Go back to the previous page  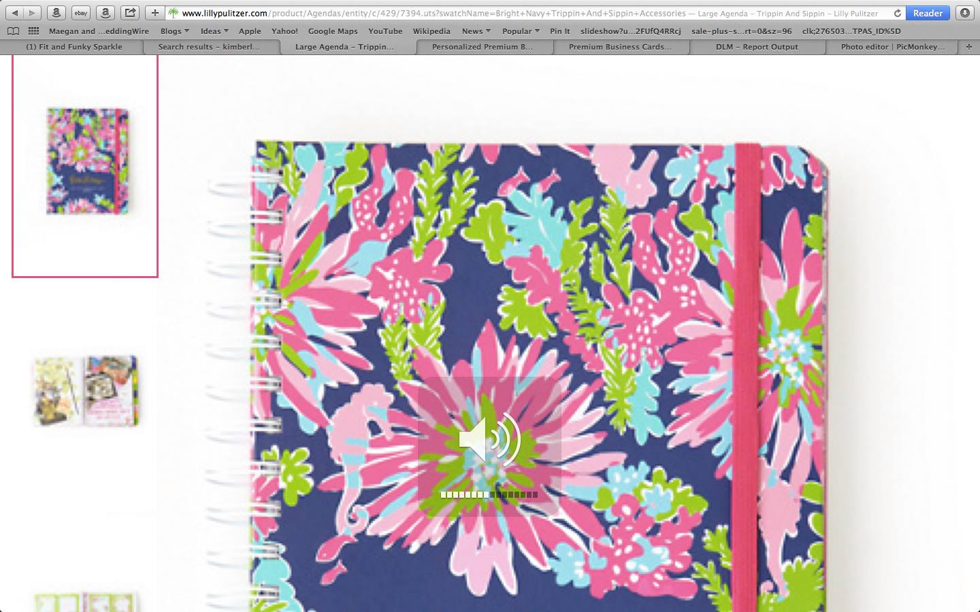pos(15,13)
